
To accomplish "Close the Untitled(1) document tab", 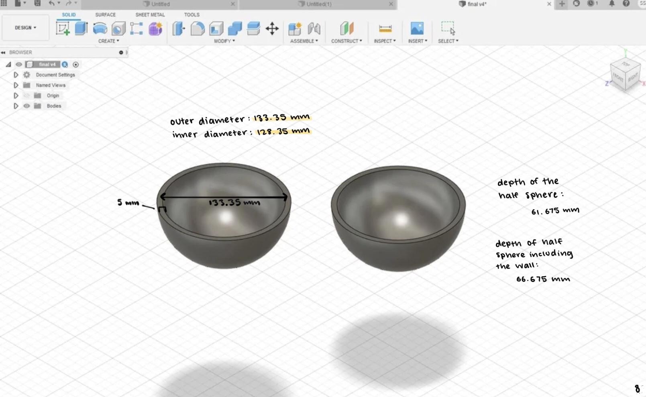I will point(391,4).
